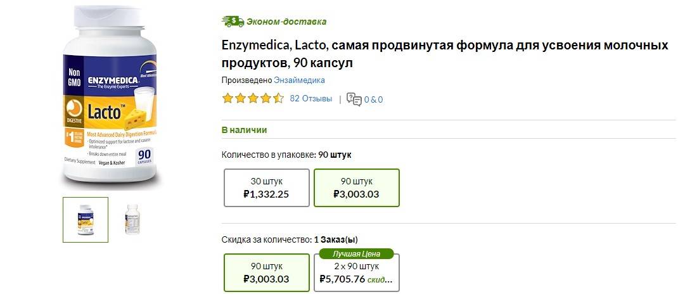678x299 pixels.
Task: Click the Эконом-доставка label
Action: [286, 22]
